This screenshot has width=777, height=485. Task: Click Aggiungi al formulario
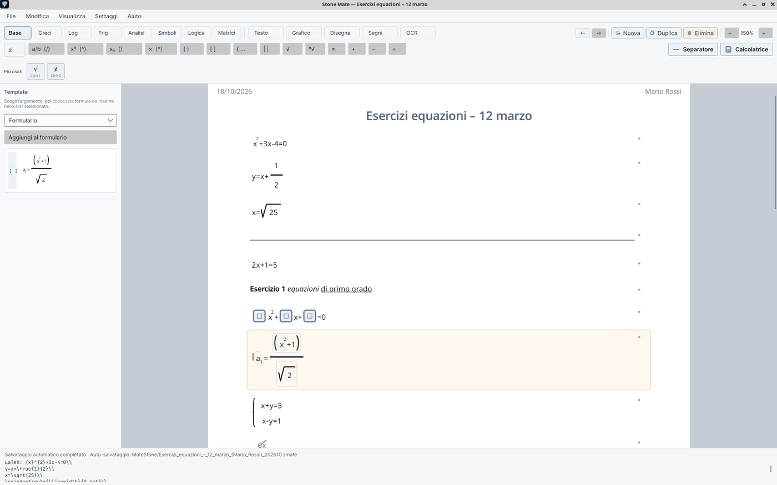pos(60,137)
